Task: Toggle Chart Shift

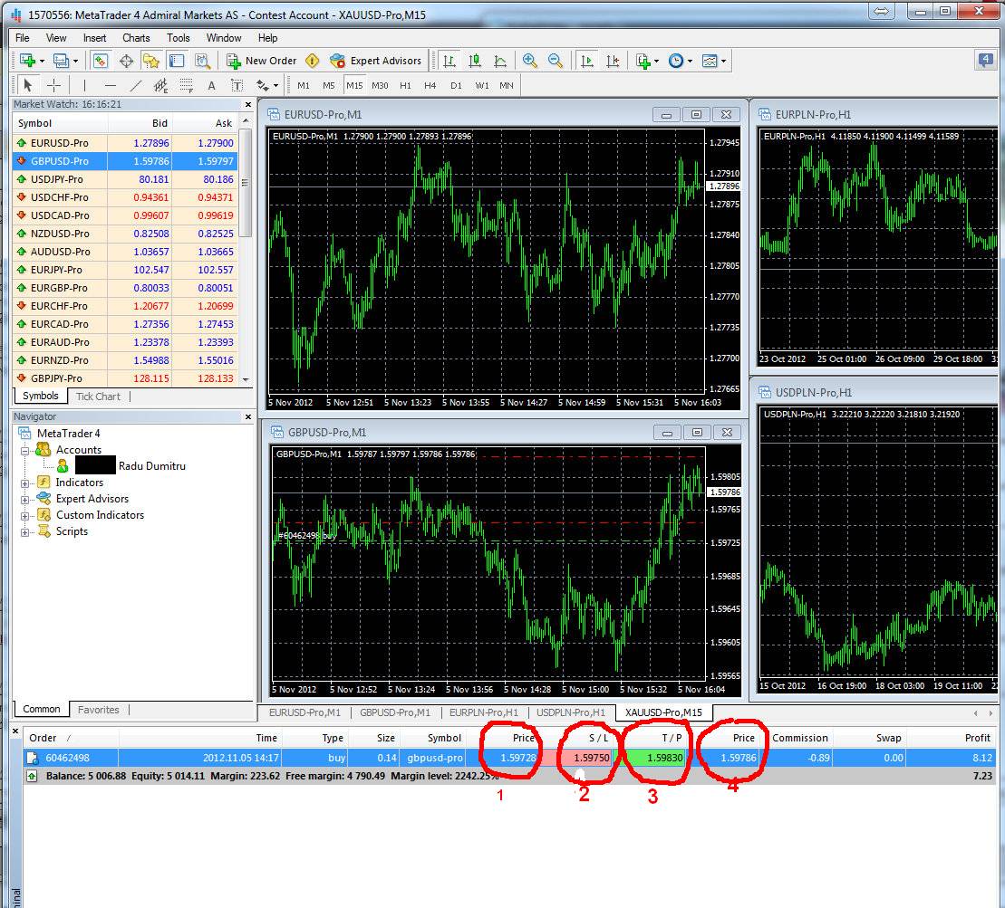Action: pyautogui.click(x=613, y=61)
